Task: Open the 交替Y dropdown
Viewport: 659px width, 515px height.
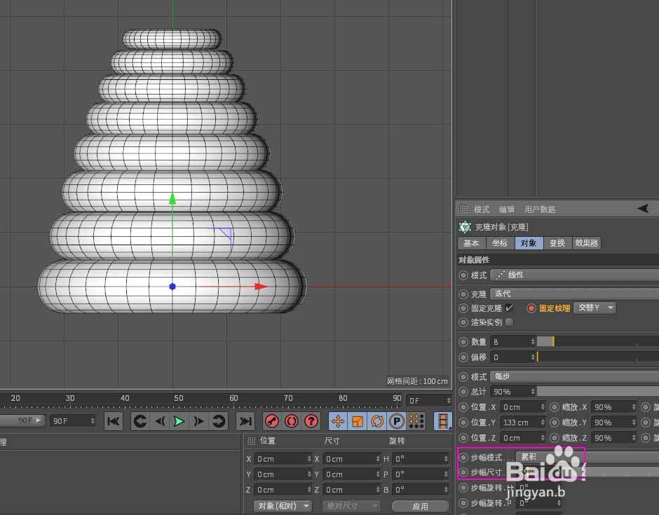Action: point(595,308)
